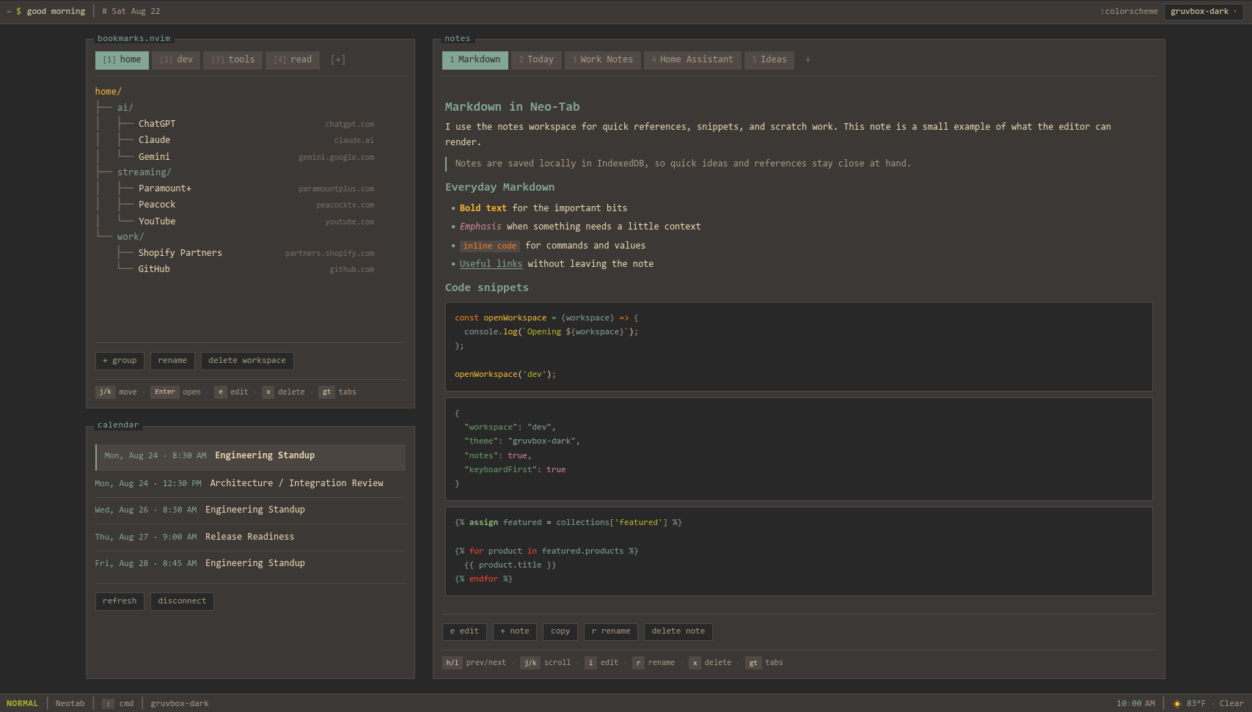Click the + note button
1252x712 pixels.
(x=515, y=631)
